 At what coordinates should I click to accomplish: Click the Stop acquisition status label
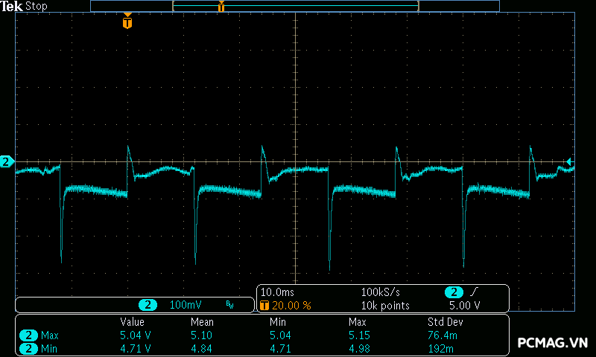(x=37, y=6)
